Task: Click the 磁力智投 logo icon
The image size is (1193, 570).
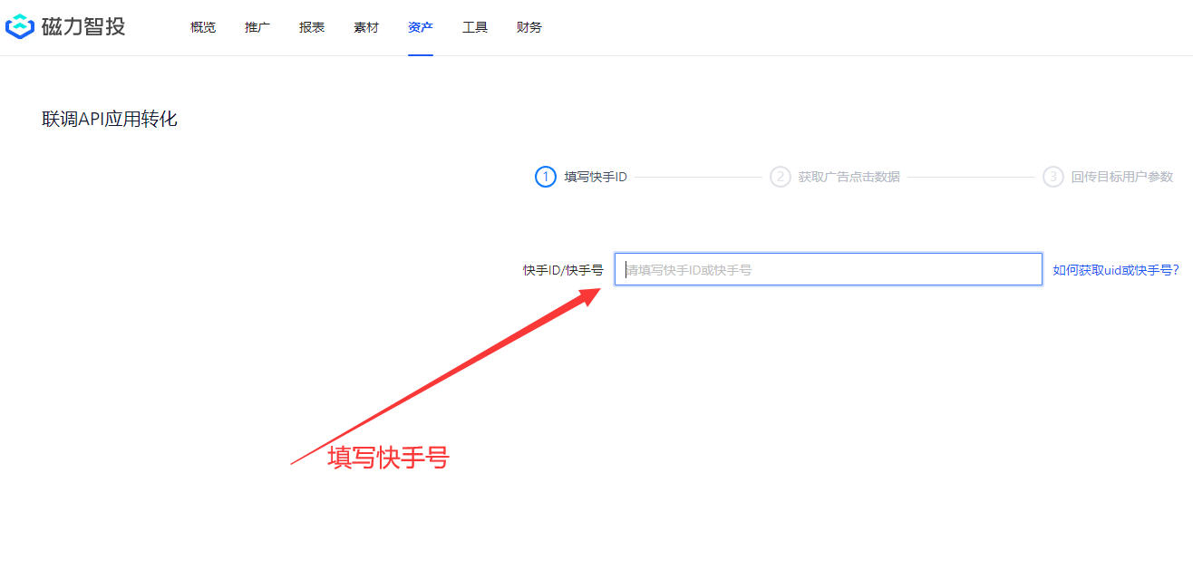Action: pos(19,27)
